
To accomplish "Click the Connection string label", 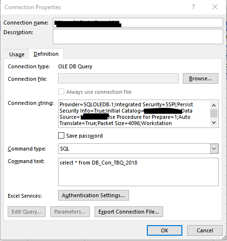I will (31, 103).
